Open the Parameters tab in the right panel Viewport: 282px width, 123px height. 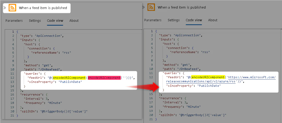[153, 20]
